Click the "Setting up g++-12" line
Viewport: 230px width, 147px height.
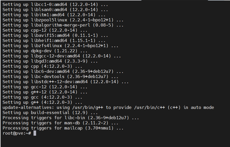click(45, 92)
